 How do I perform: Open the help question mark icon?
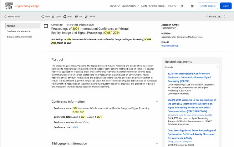(182, 6)
